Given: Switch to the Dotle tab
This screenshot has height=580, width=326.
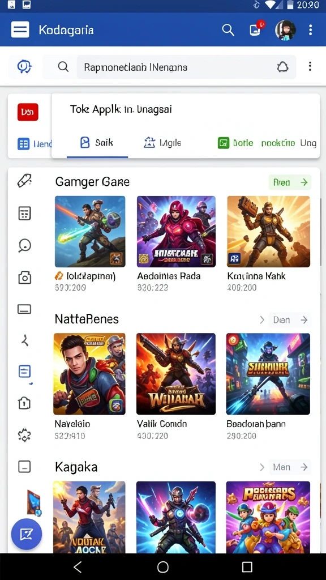Looking at the screenshot, I should click(235, 143).
